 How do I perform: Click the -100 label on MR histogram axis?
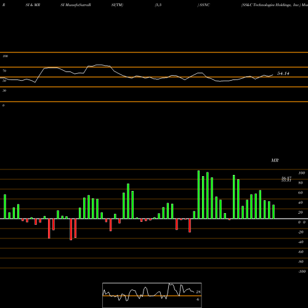point(302,272)
